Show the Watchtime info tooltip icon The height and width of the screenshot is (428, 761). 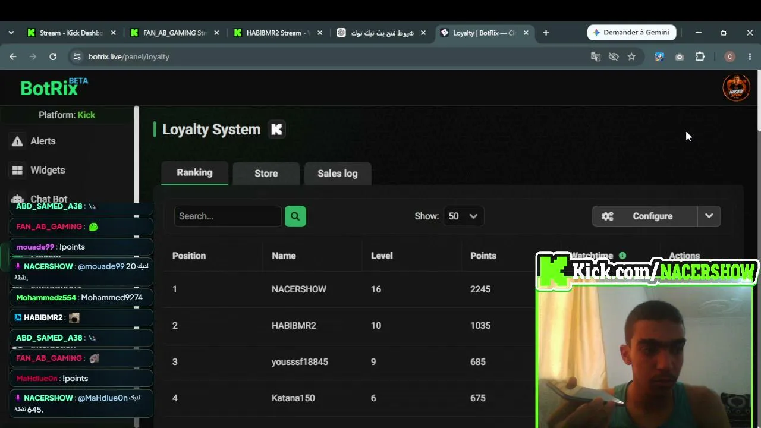[622, 256]
